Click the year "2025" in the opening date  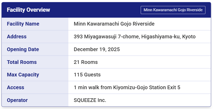pyautogui.click(x=114, y=49)
